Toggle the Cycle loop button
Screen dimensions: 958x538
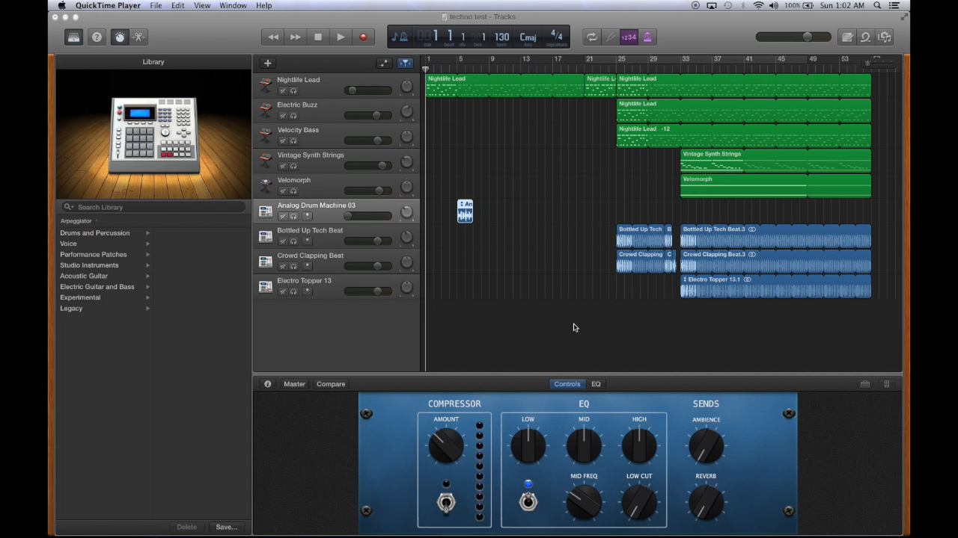592,37
